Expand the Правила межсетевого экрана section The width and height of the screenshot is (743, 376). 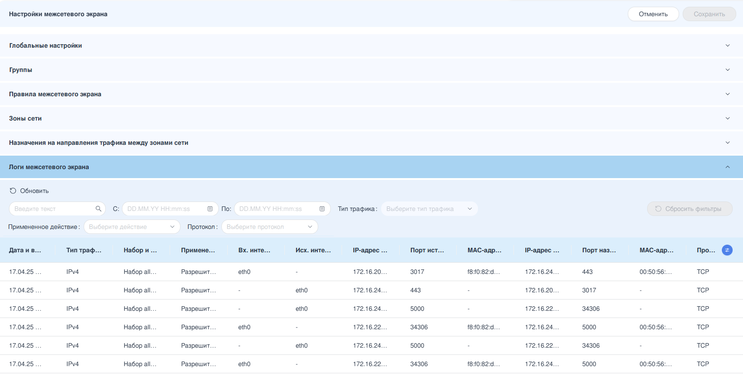(727, 94)
